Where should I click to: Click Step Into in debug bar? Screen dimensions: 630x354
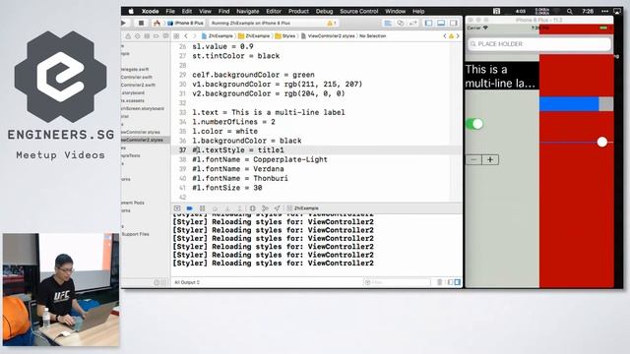227,208
